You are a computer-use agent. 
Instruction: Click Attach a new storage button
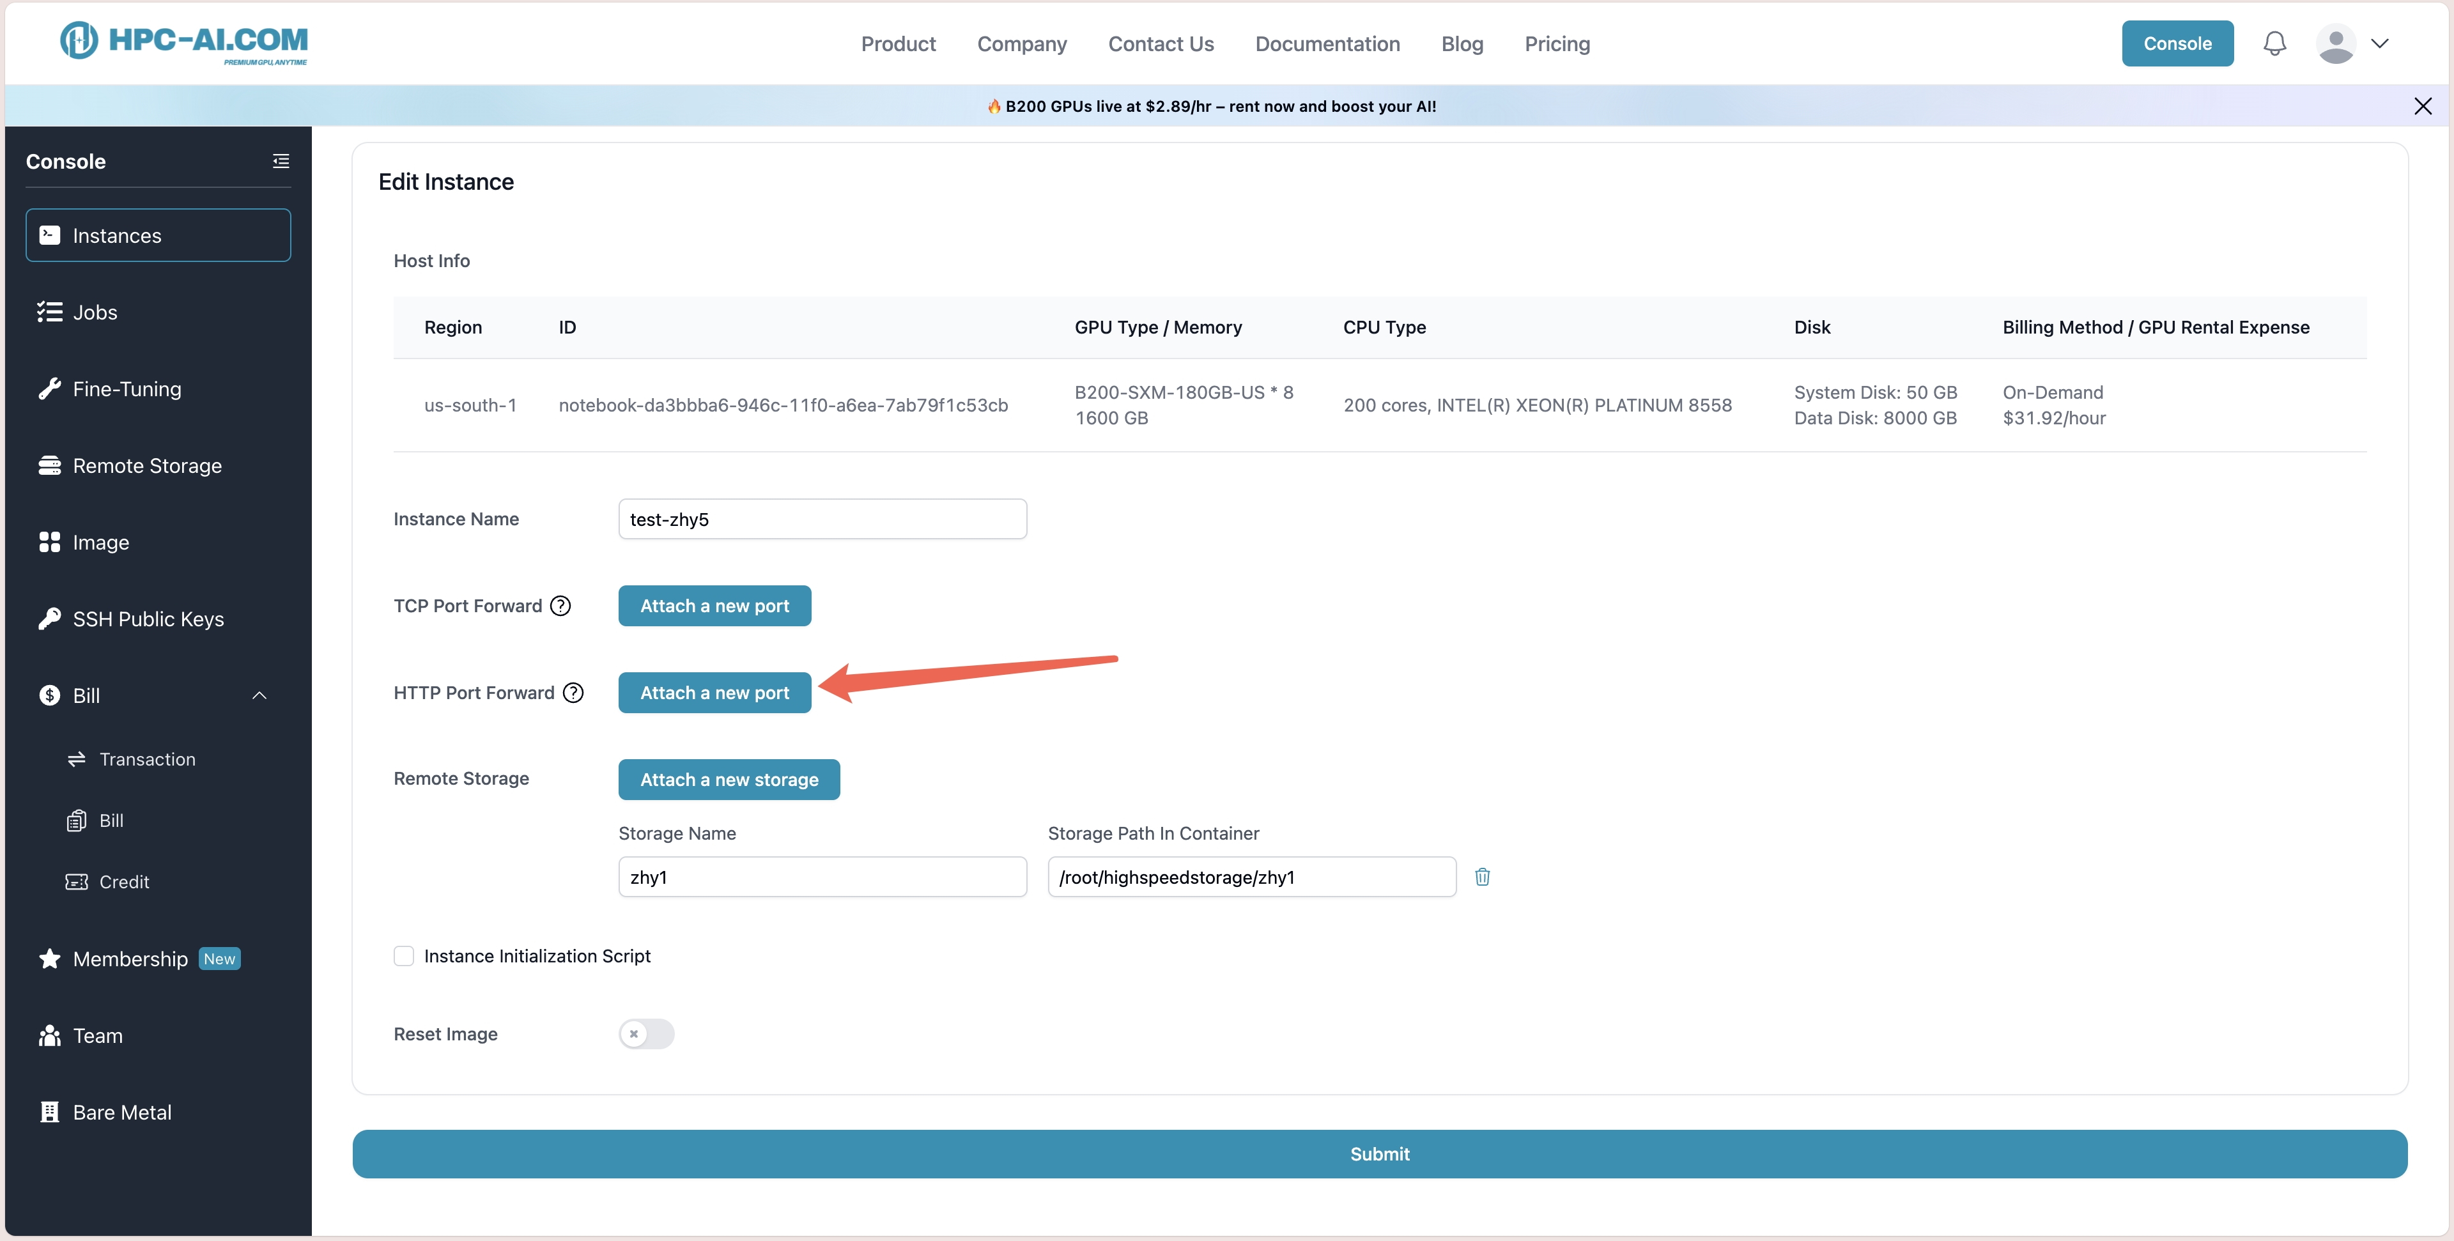(729, 779)
